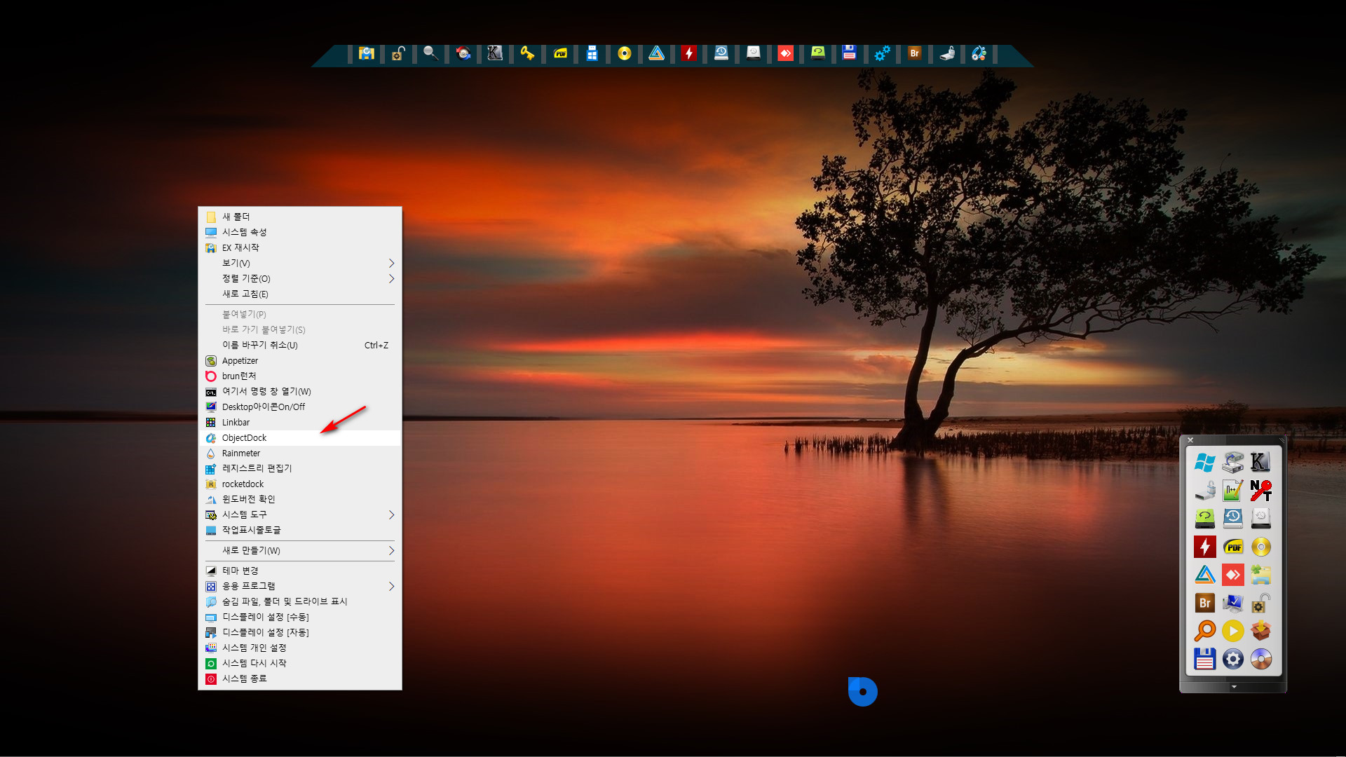Click 시스템 개인 설정 entry
1346x757 pixels.
tap(300, 648)
